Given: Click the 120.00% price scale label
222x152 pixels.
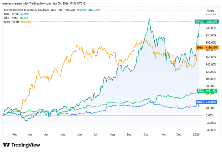Looking at the screenshot, I should pyautogui.click(x=211, y=72).
